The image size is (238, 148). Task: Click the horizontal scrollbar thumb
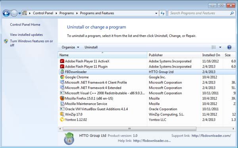pos(129,129)
